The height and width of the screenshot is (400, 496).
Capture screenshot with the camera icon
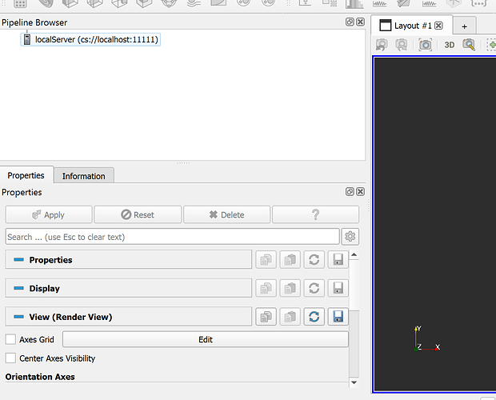[x=425, y=45]
